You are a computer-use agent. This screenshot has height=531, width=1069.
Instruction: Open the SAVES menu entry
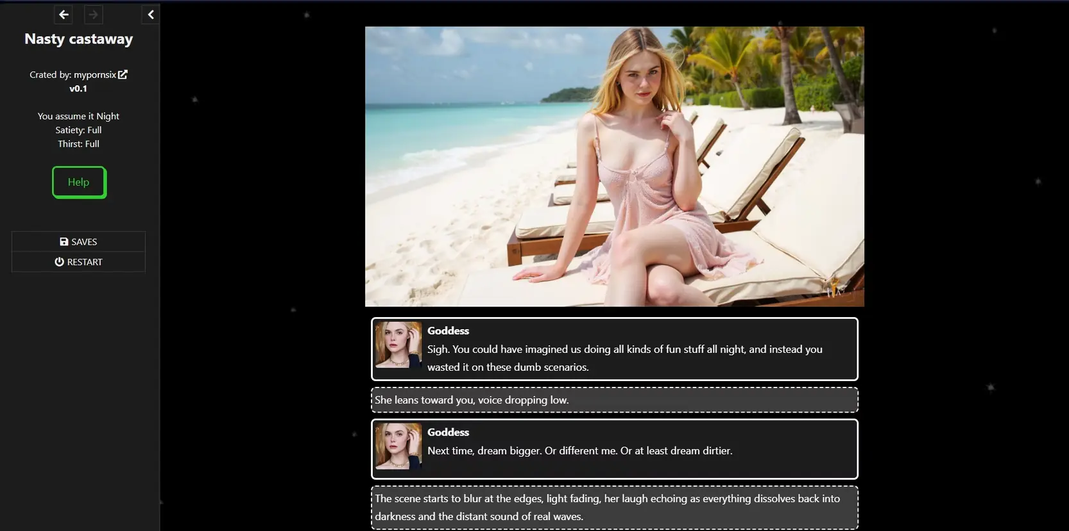78,241
